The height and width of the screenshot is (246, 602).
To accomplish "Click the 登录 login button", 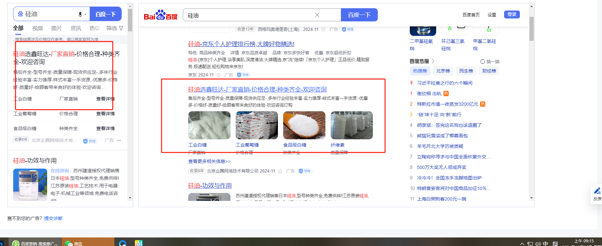I will pyautogui.click(x=512, y=14).
